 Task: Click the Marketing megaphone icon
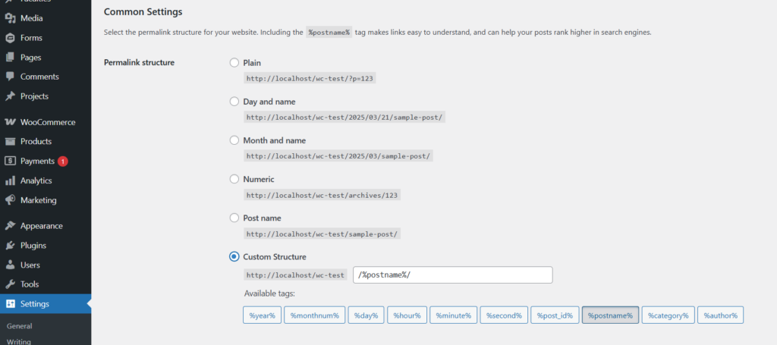click(10, 200)
